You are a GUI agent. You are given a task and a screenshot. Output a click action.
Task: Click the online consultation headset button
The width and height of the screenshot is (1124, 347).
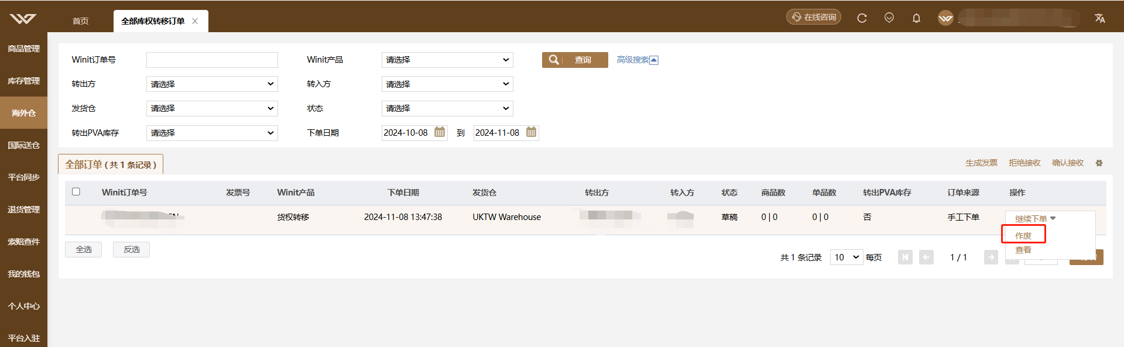(x=814, y=17)
